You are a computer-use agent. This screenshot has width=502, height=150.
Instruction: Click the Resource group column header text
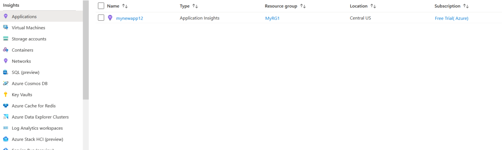click(281, 6)
